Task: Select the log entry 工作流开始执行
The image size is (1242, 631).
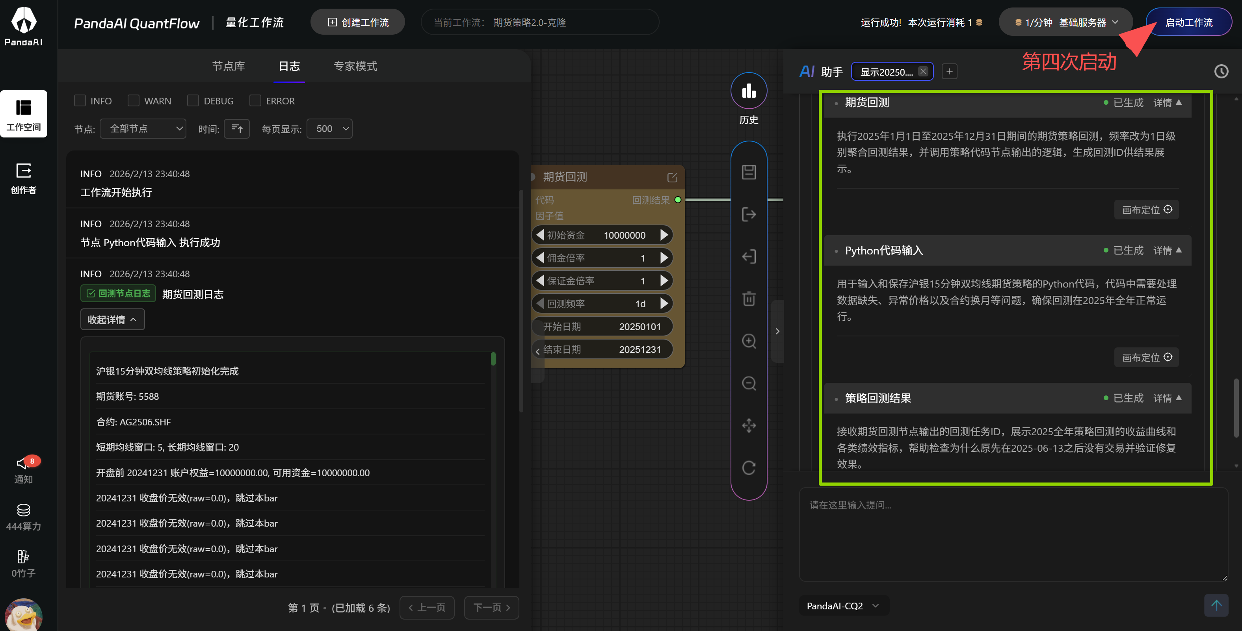Action: pos(293,183)
